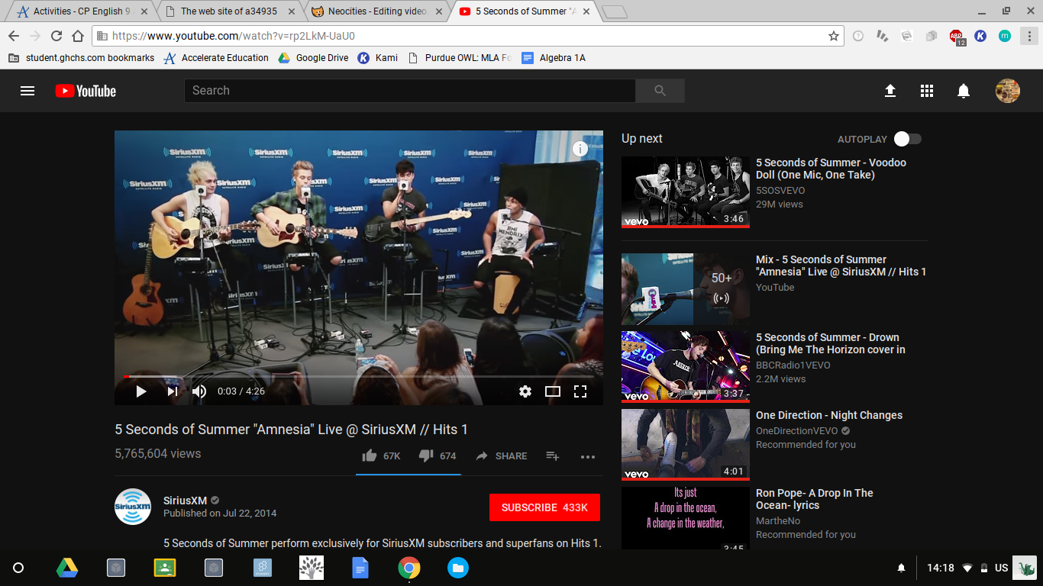Open the Amnesia Mix playlist thumbnail

click(686, 289)
